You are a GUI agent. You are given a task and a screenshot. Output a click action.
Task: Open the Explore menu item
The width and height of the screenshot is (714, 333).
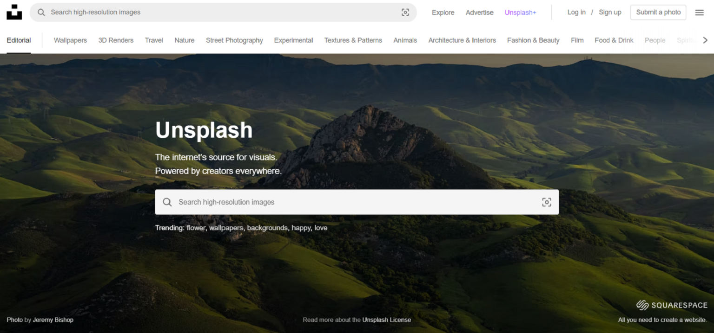(x=443, y=13)
